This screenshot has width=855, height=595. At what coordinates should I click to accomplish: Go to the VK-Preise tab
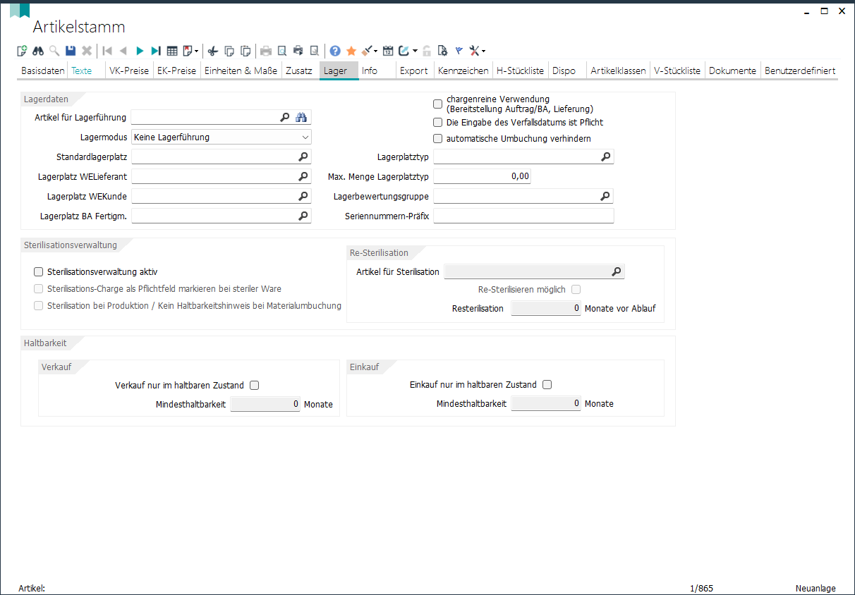click(129, 71)
